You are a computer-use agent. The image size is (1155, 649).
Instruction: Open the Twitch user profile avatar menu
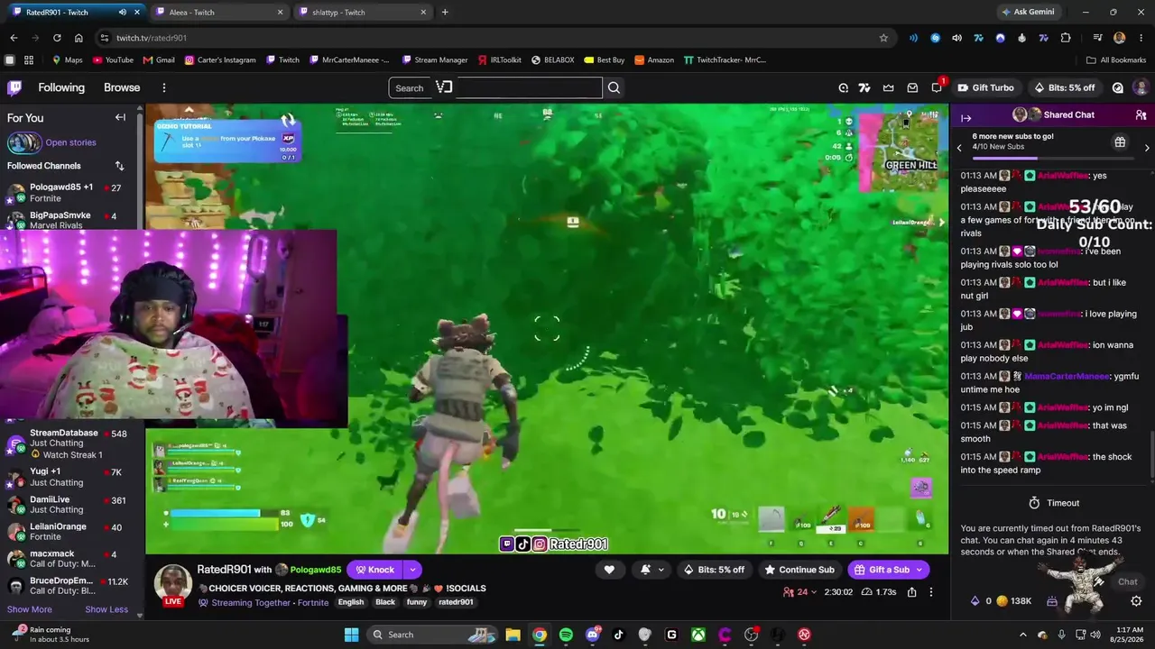click(x=1141, y=87)
